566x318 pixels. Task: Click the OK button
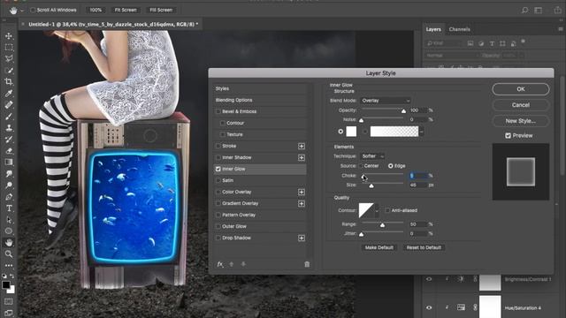point(521,89)
